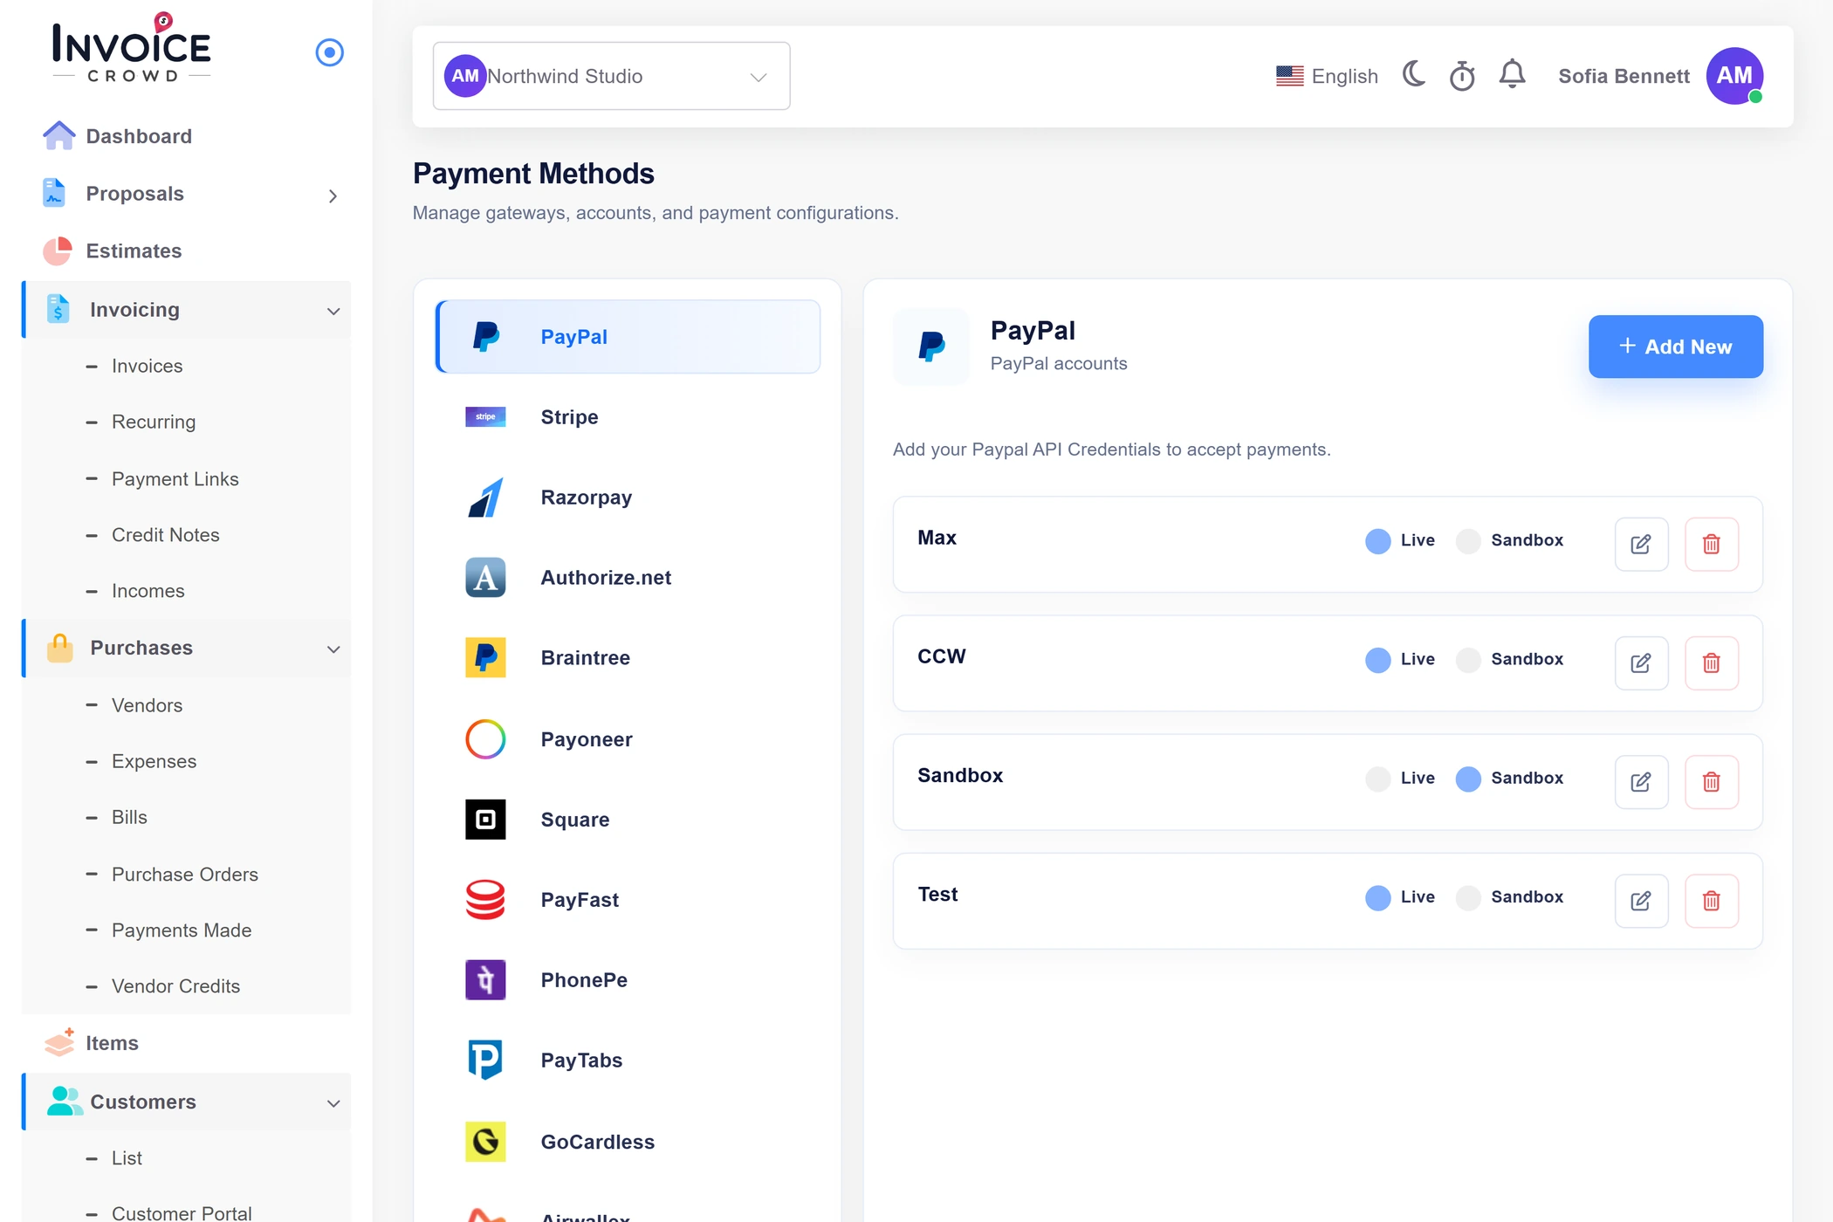Image resolution: width=1833 pixels, height=1222 pixels.
Task: Select the PayFast payment gateway
Action: pyautogui.click(x=628, y=899)
